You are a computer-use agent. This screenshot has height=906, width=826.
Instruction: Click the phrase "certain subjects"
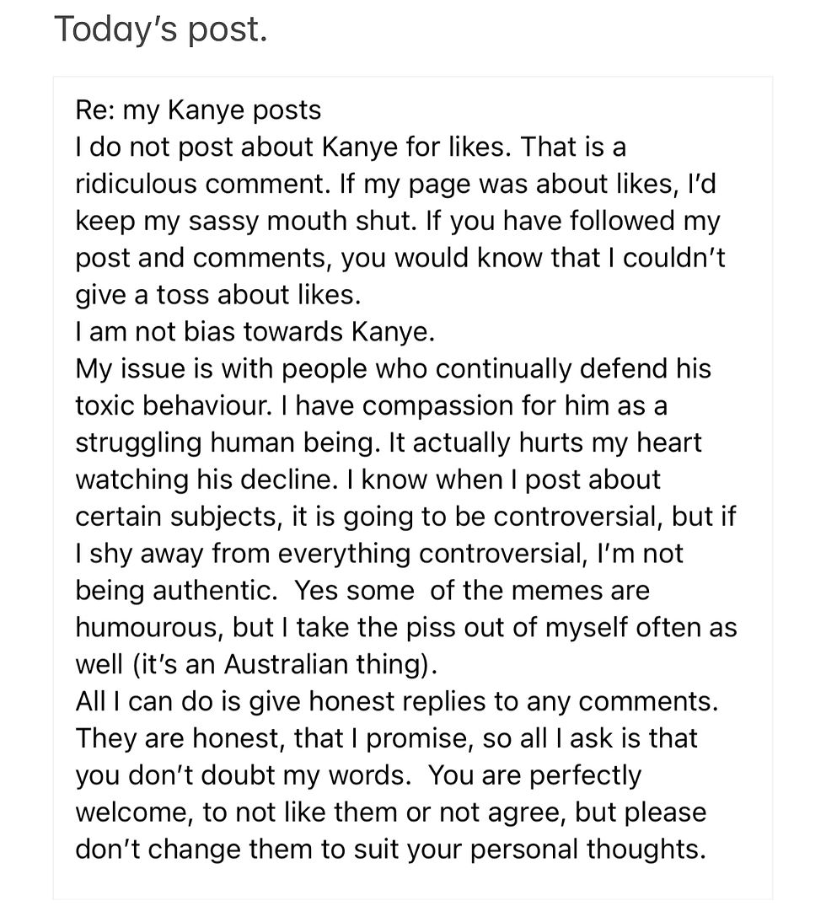pos(176,516)
